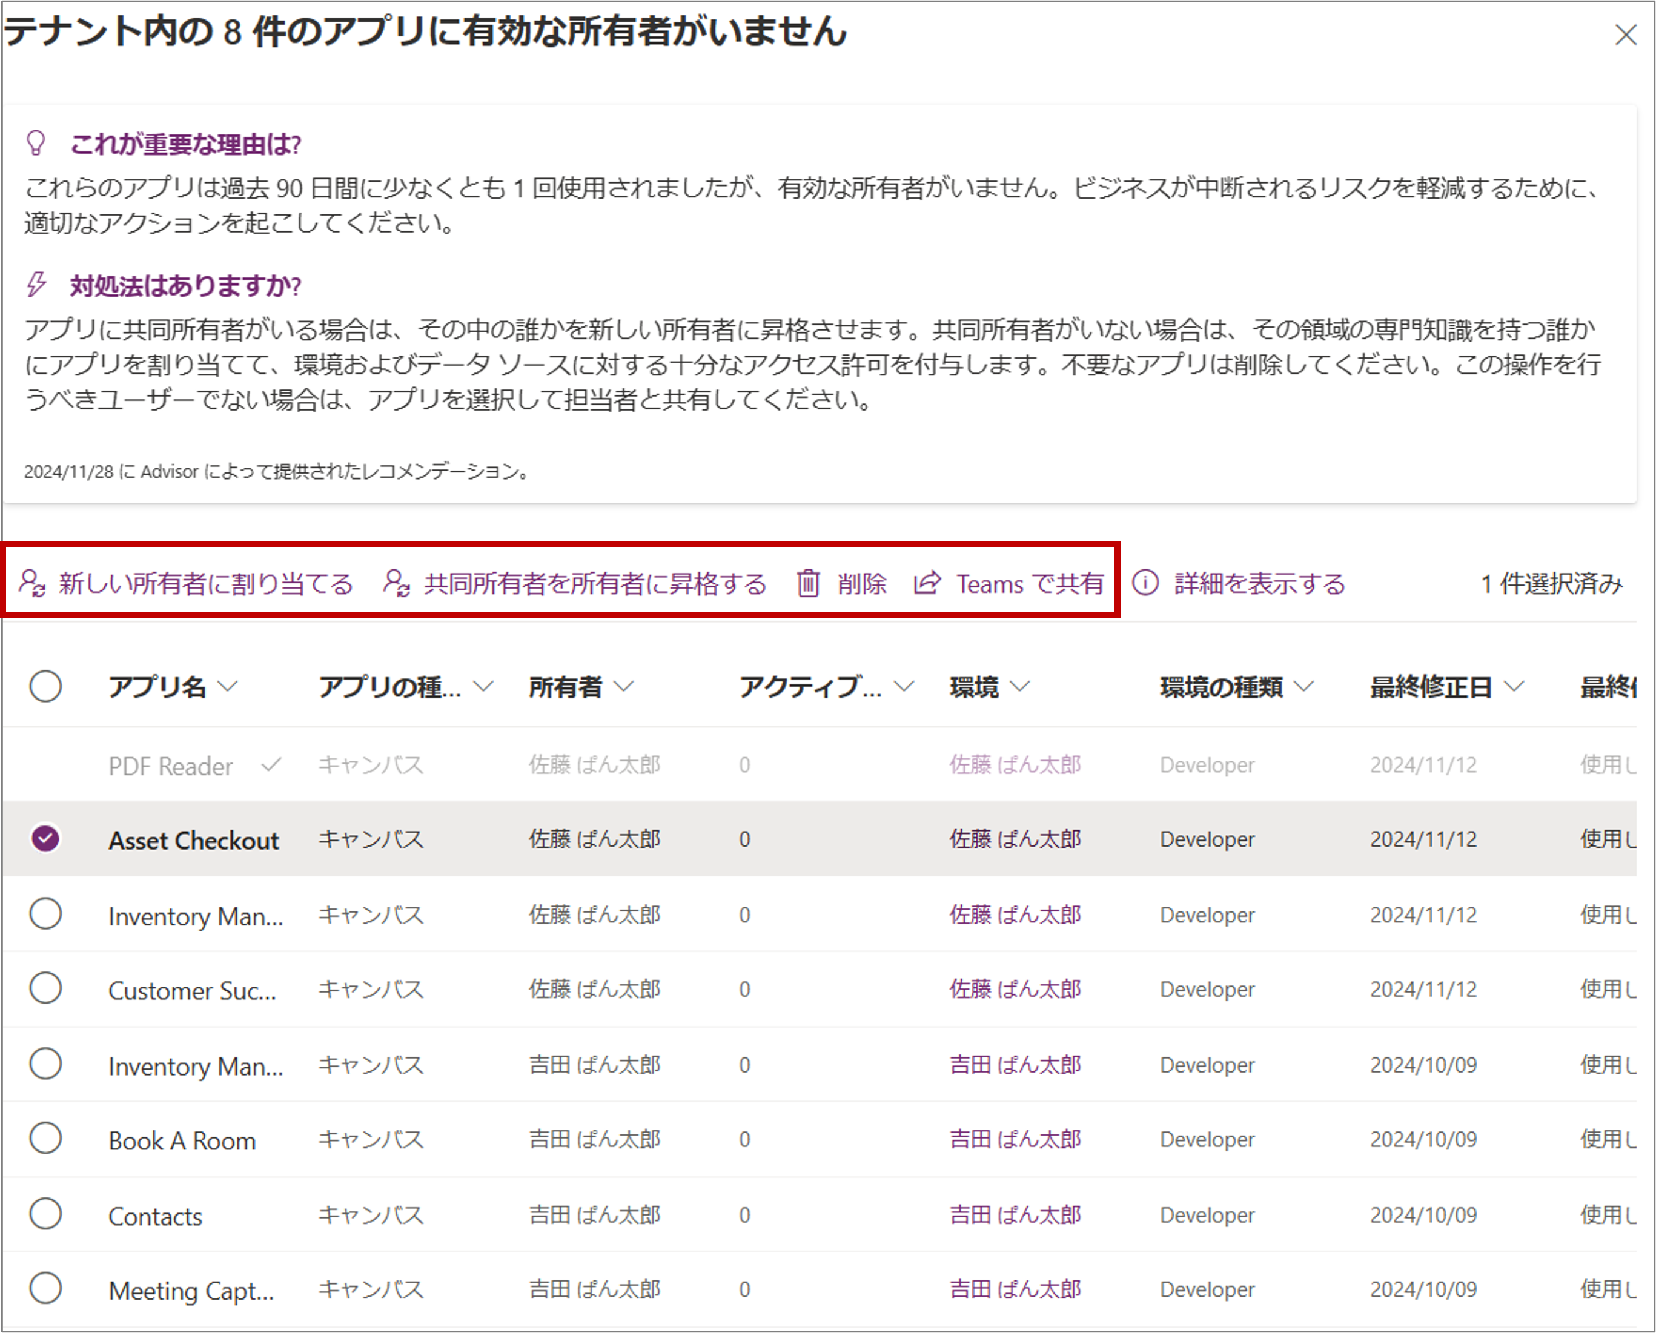Click the Meeting Capt... app name

point(191,1291)
